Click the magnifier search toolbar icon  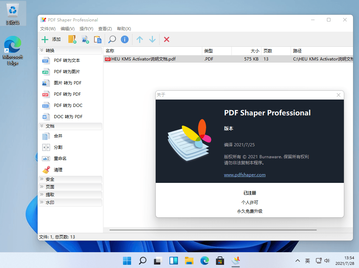(112, 39)
